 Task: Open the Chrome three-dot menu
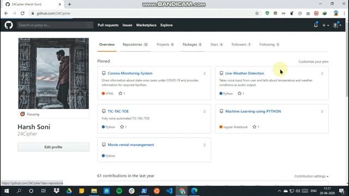point(344,13)
